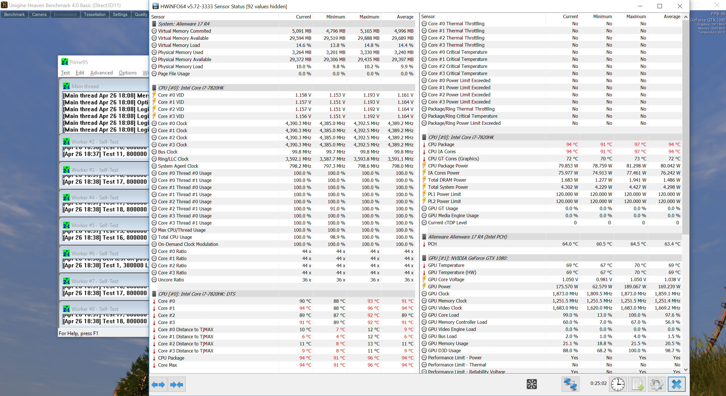Click the expand columns arrows icon in HWiNFO

[158, 385]
